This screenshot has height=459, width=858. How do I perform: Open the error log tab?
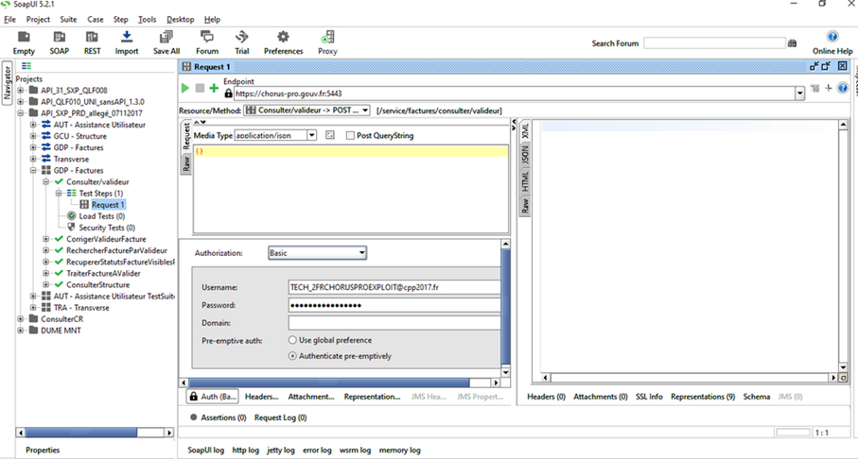(x=317, y=450)
